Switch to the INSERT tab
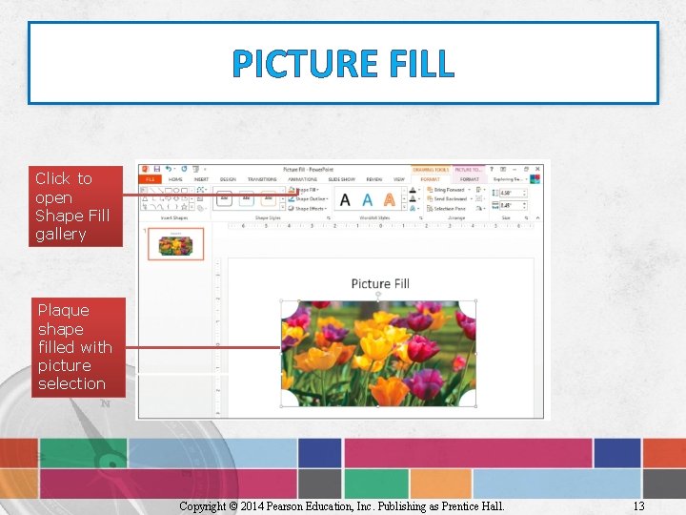Viewport: 686px width, 515px height. [x=201, y=179]
